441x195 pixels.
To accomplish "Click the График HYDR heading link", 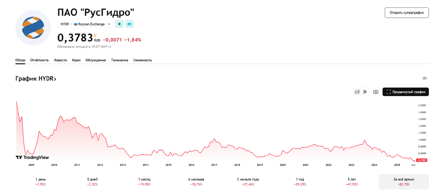I will (x=36, y=79).
